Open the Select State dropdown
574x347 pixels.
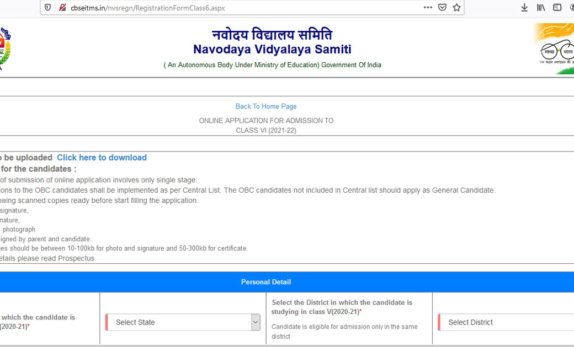183,322
